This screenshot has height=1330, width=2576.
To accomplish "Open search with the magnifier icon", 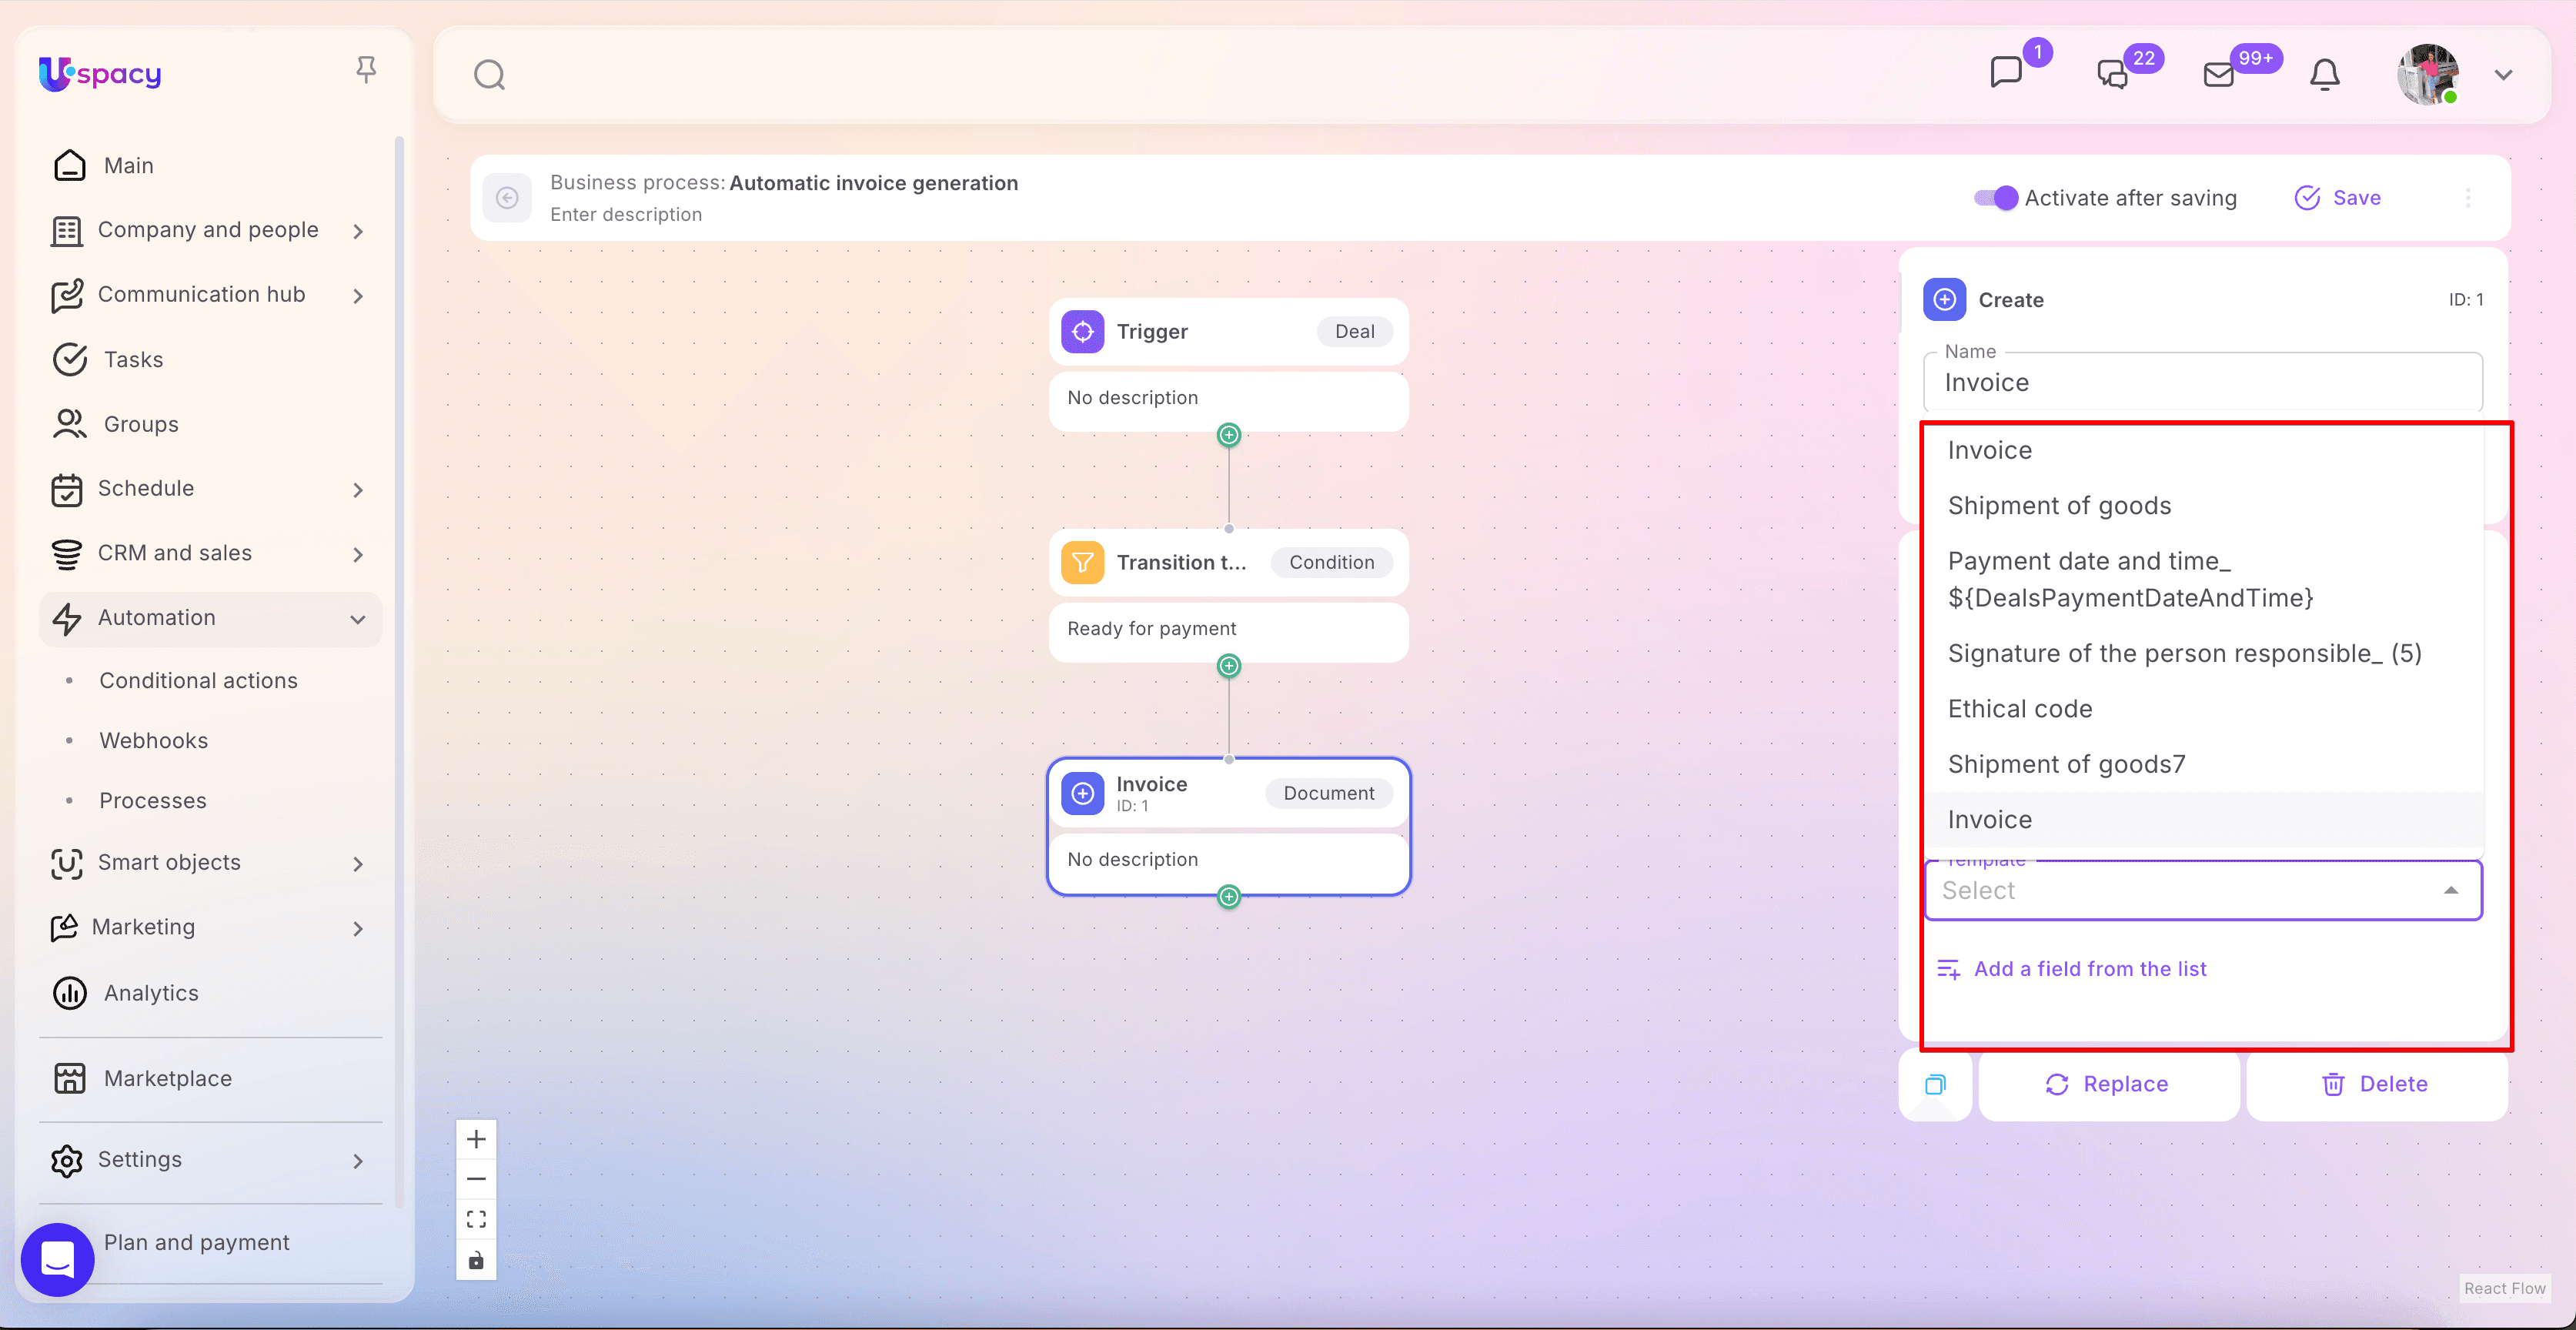I will tap(489, 75).
